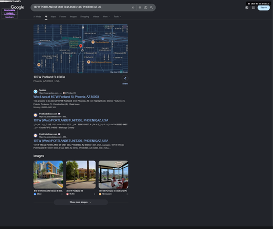Open quick settings gear icon near Sign in

[247, 8]
